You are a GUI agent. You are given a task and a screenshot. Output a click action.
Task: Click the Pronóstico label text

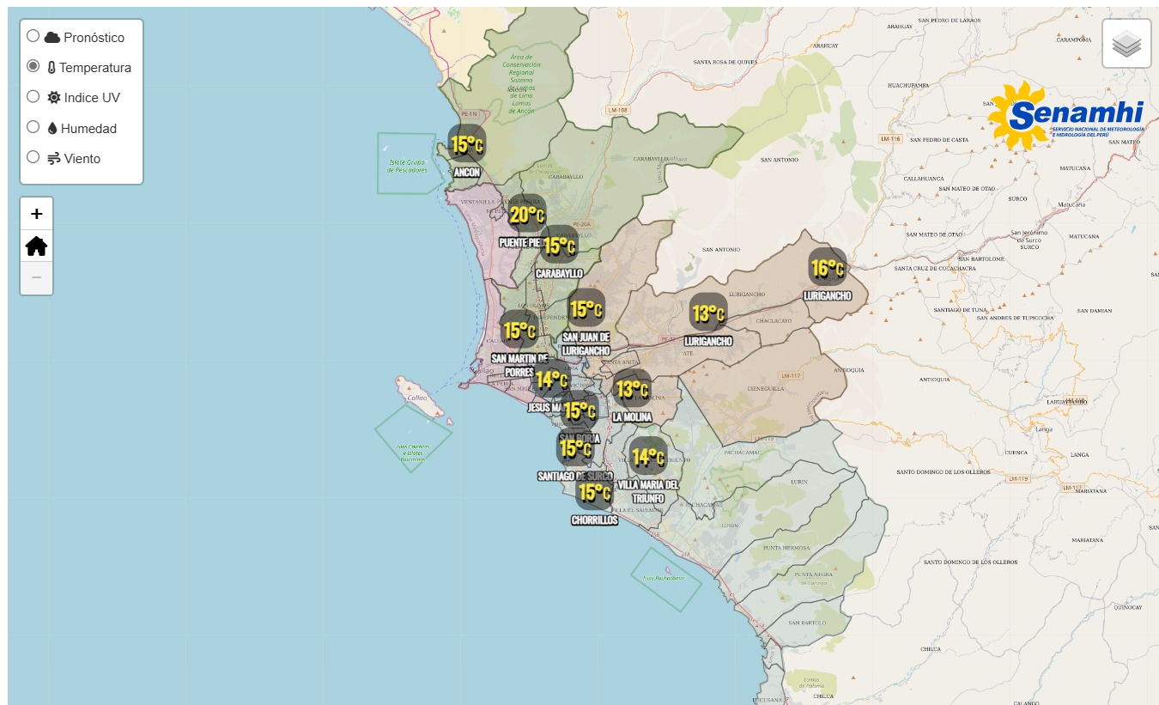[x=94, y=37]
